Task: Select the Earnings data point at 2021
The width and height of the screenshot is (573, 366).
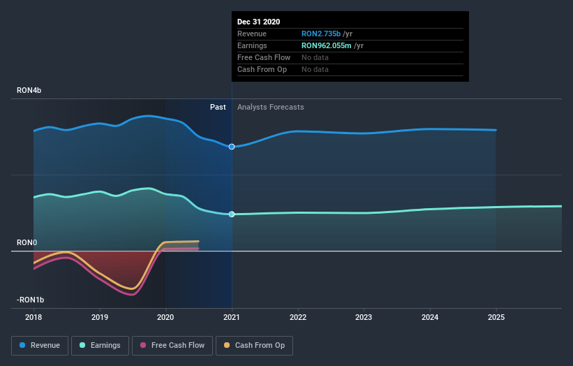Action: pos(232,214)
